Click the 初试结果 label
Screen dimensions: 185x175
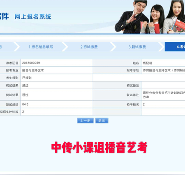pos(12,85)
